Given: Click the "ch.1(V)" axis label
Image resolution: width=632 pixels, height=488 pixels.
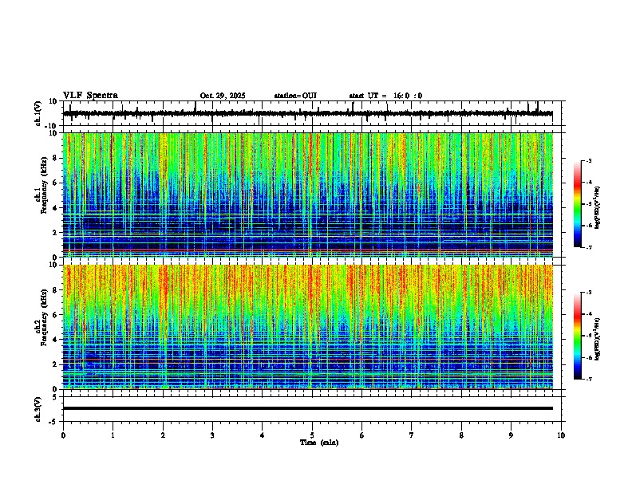Looking at the screenshot, I should 38,113.
